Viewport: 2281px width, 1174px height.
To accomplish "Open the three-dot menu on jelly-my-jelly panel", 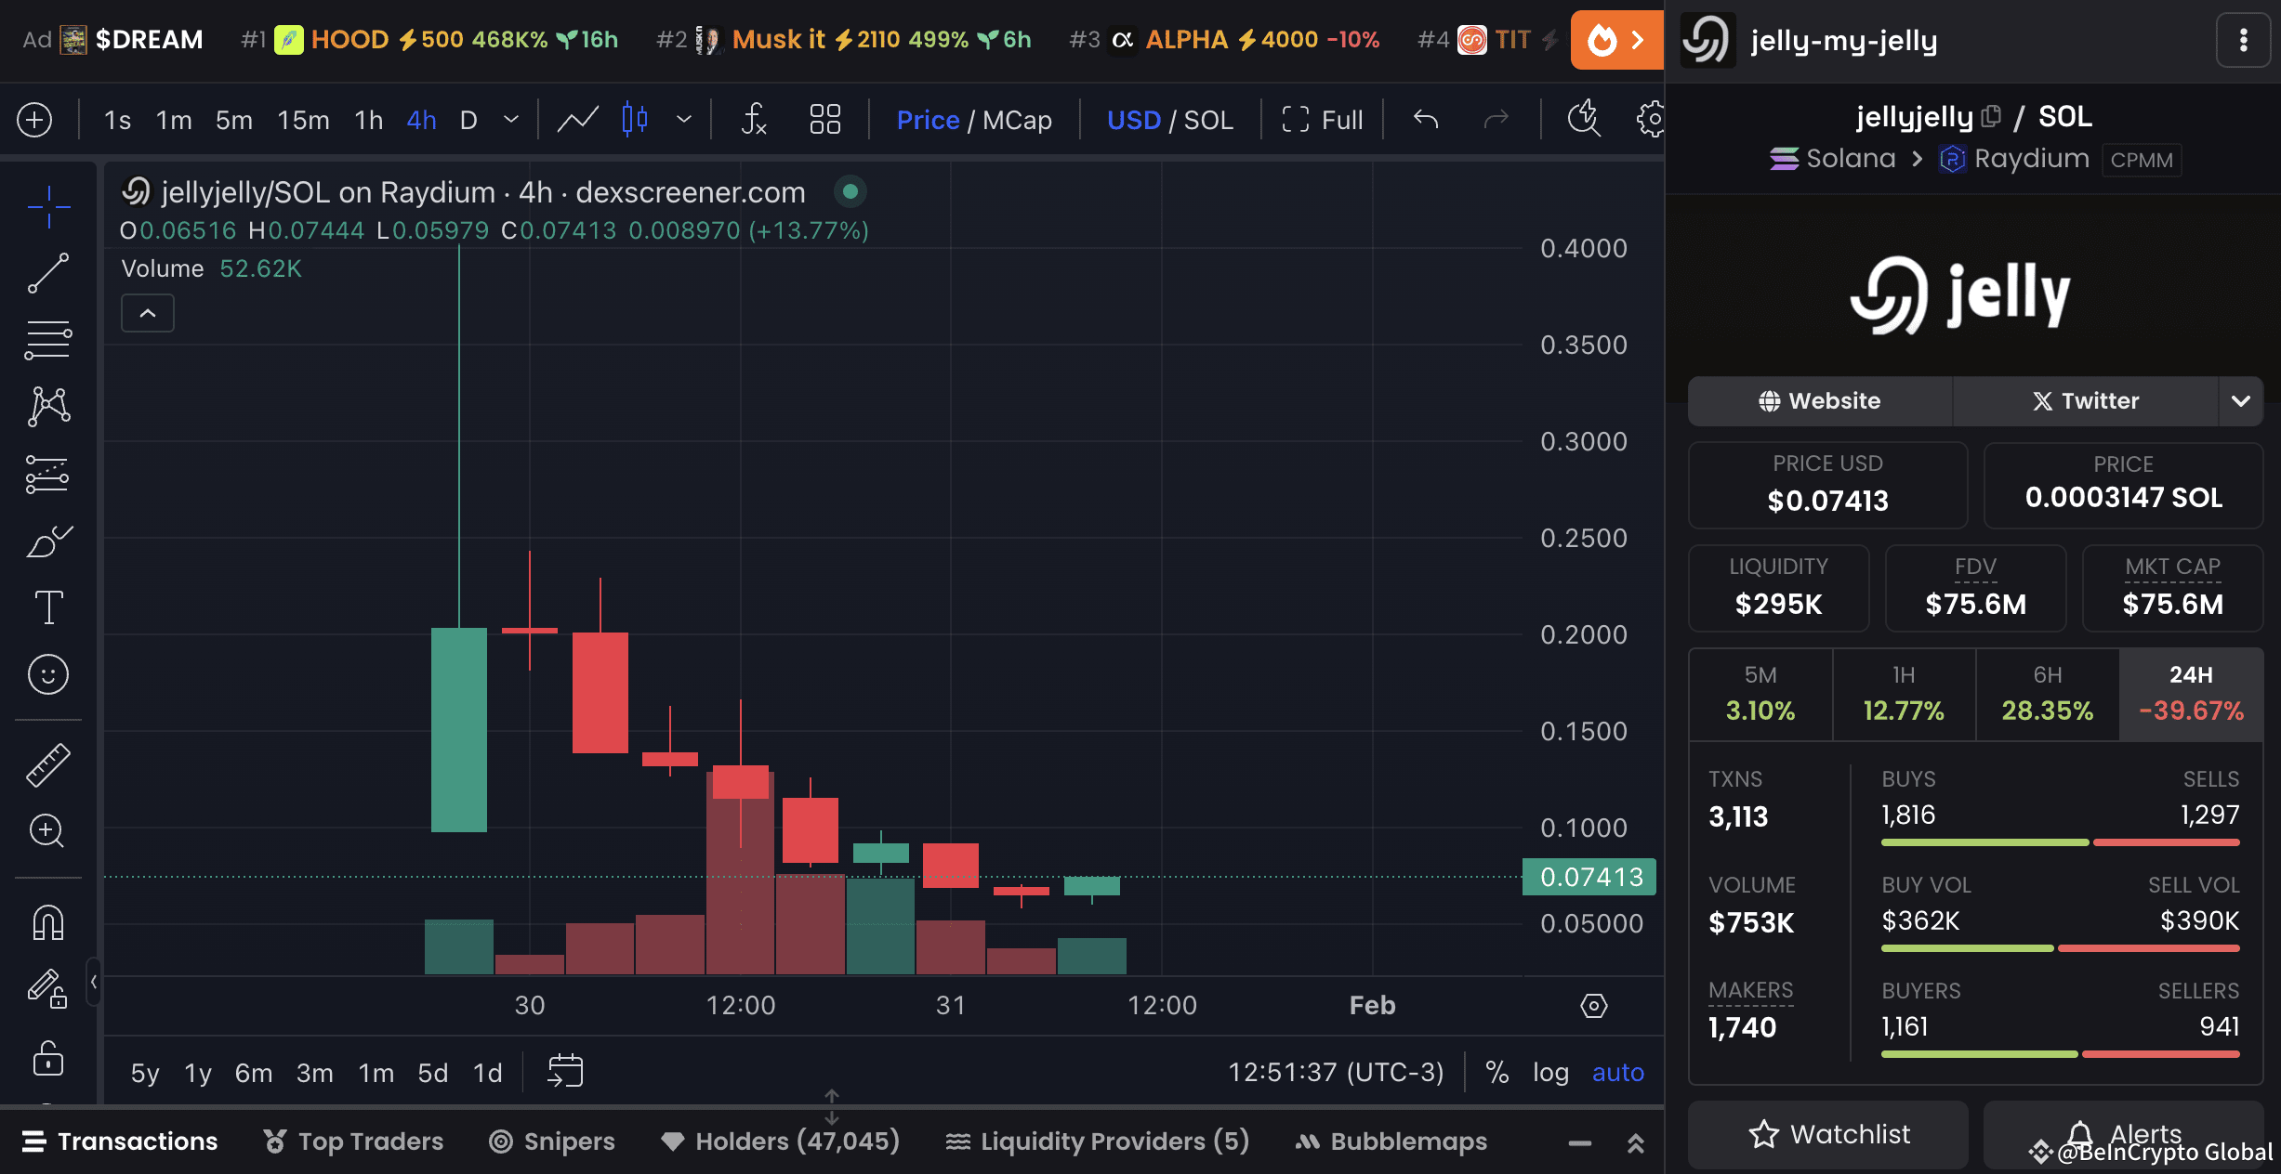I will (x=2244, y=40).
